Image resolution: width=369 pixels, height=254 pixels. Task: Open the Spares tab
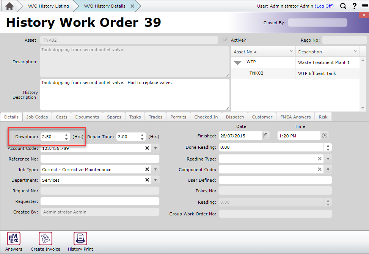114,117
